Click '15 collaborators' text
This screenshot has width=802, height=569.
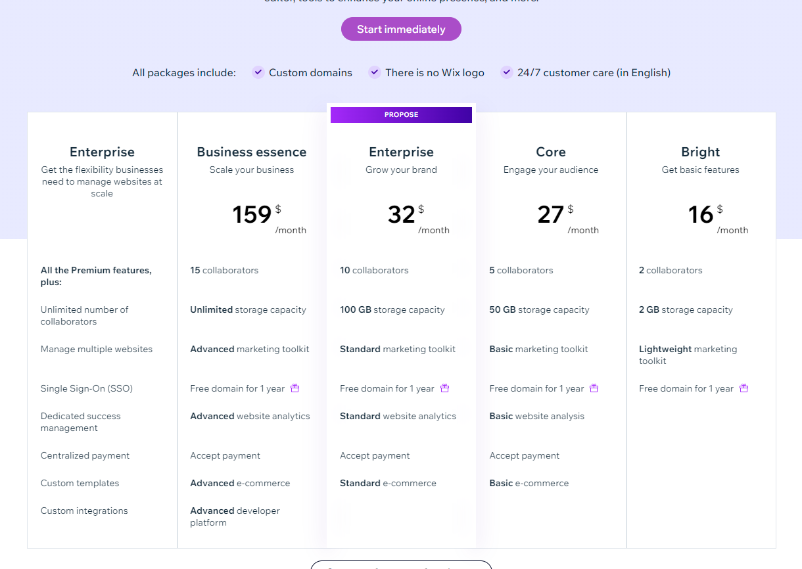224,270
